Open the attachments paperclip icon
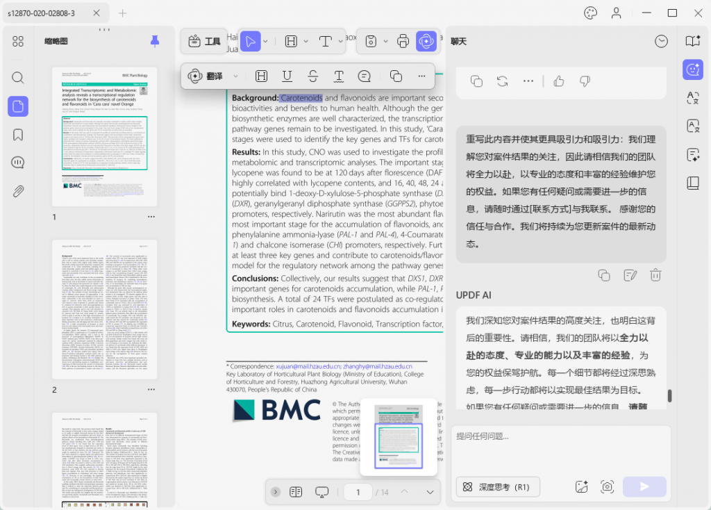 coord(17,191)
